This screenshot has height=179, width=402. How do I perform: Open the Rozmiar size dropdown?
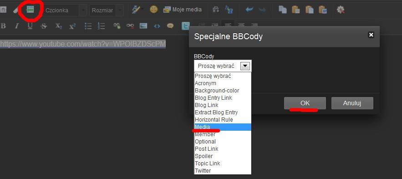[x=107, y=10]
